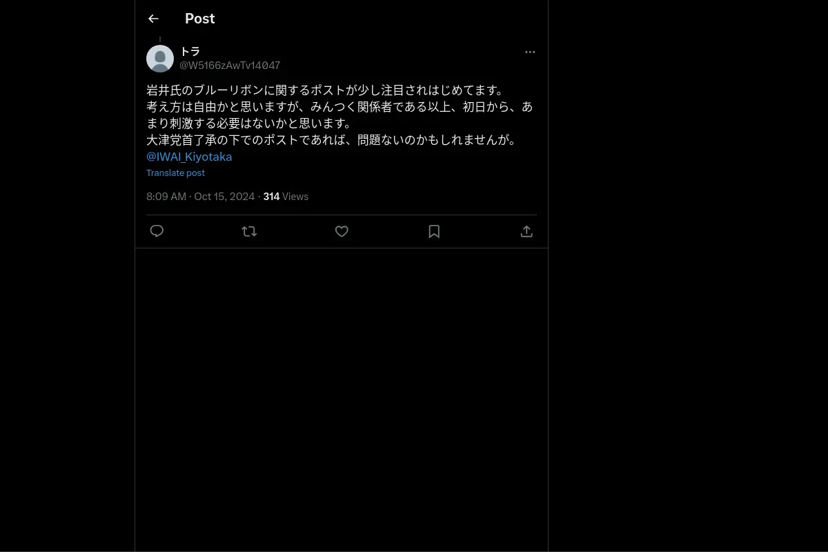Click the Oct 15, 2024 date
This screenshot has width=828, height=552.
tap(224, 197)
